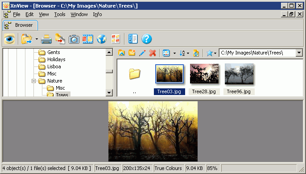This screenshot has height=174, width=306.
Task: Expand the View mode dropdown arrow
Action: 174,53
